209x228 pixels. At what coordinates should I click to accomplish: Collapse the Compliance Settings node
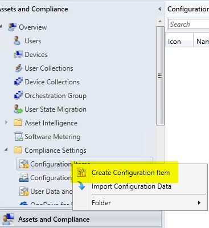(6, 150)
